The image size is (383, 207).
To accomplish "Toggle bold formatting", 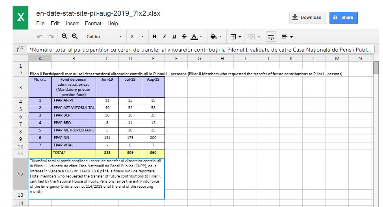I will coord(154,37).
